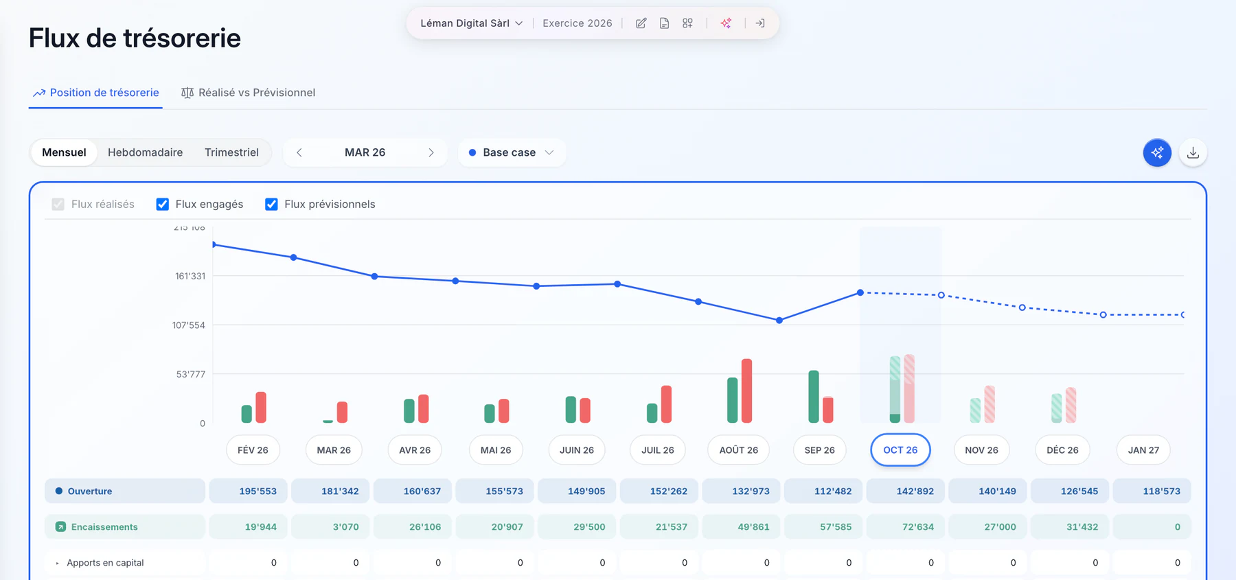The width and height of the screenshot is (1236, 580).
Task: Toggle the Flux prévisionnels checkbox
Action: (271, 205)
